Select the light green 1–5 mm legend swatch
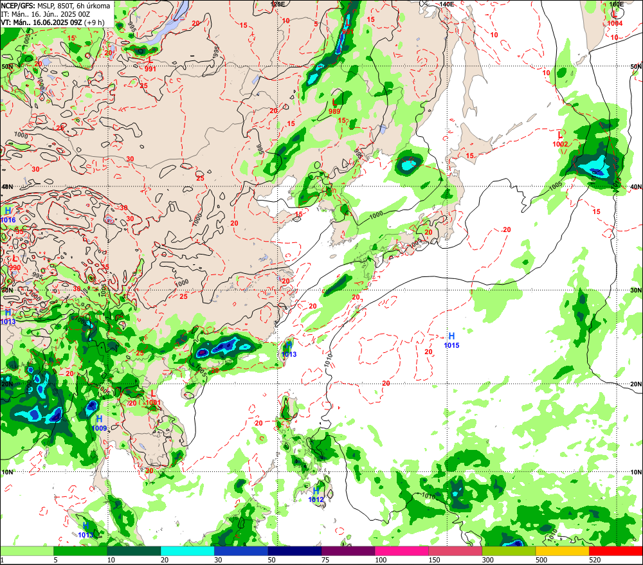 [27, 551]
